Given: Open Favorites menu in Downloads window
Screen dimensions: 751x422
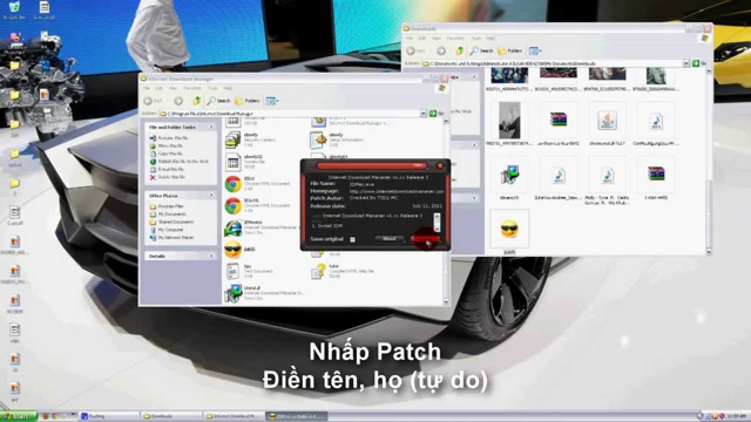Looking at the screenshot, I should pos(456,38).
